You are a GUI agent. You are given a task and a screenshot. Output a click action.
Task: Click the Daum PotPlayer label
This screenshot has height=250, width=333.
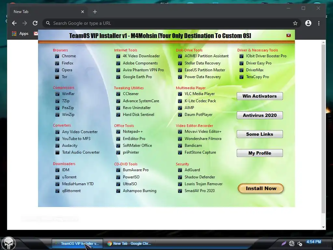(x=198, y=115)
